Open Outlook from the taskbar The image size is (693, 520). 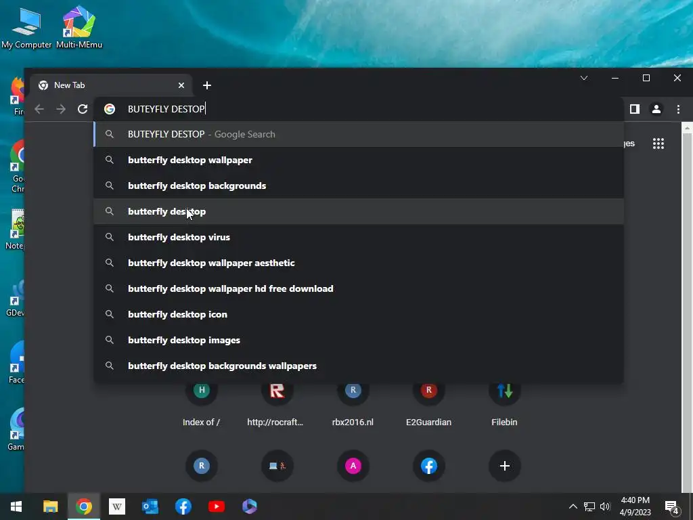[x=150, y=506]
